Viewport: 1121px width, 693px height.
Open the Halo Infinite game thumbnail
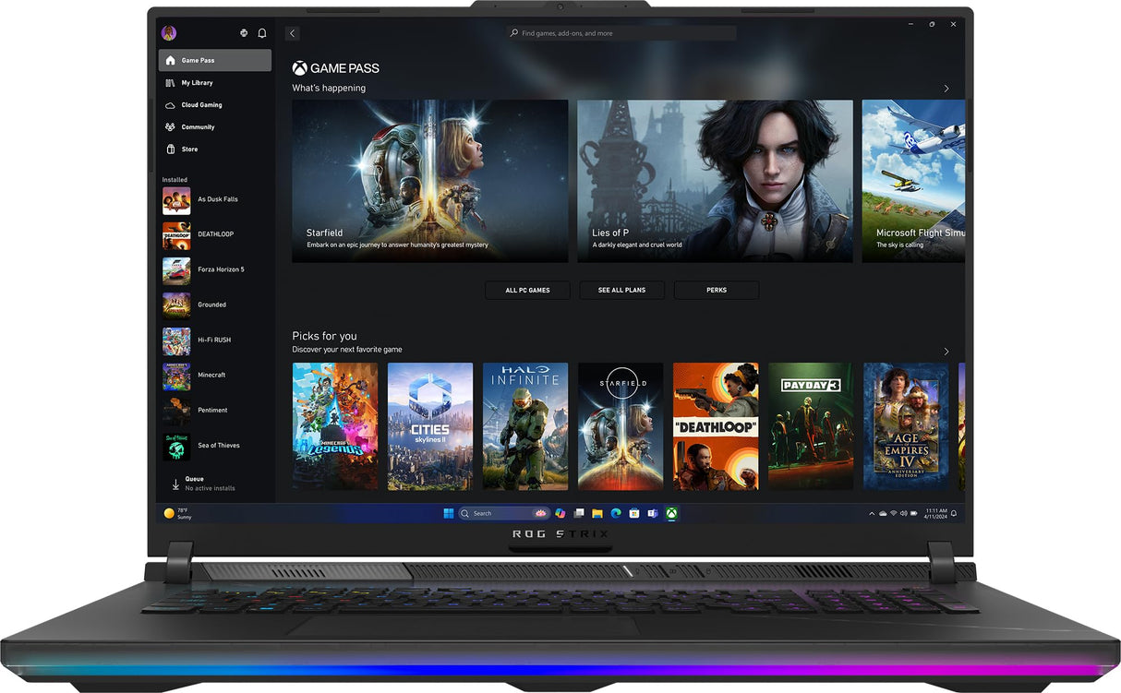pos(525,426)
